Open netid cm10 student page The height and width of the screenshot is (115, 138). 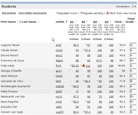(x=59, y=50)
